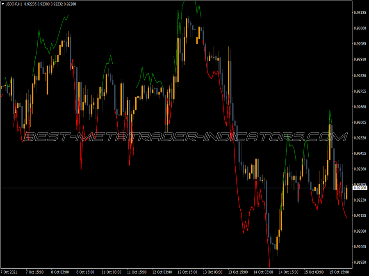This screenshot has height=276, width=369.
Task: Click the 0.92755 price scale label
Action: coord(360,91)
